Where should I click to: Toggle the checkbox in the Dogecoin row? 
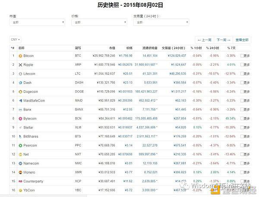(x=242, y=92)
